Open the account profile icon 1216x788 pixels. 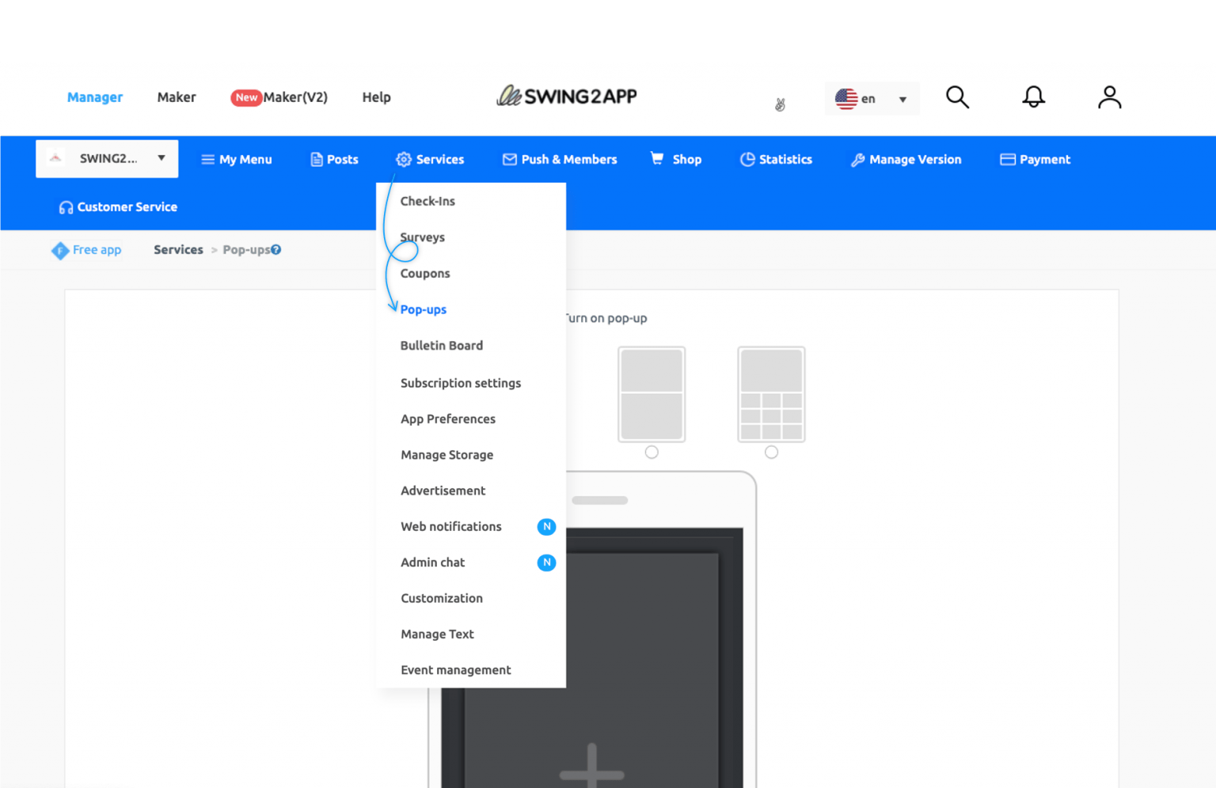(x=1108, y=97)
